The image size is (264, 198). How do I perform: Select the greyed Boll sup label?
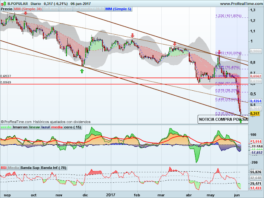point(51,9)
